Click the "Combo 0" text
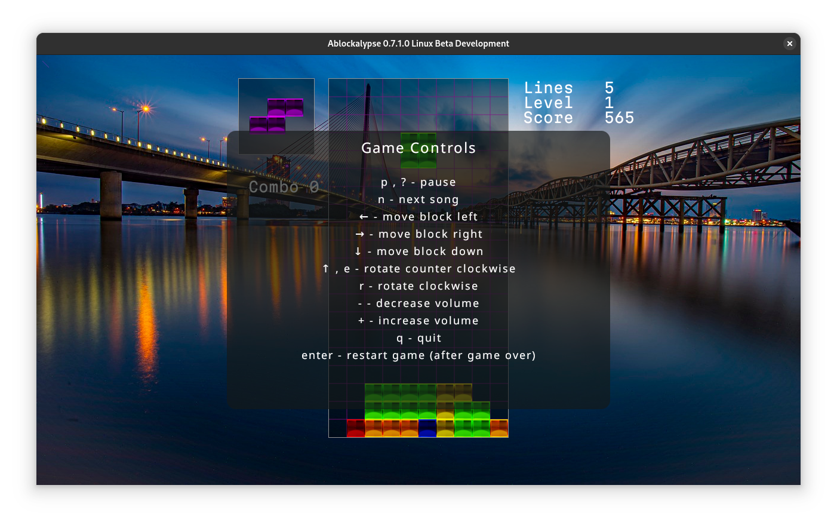The width and height of the screenshot is (837, 525). coord(284,188)
